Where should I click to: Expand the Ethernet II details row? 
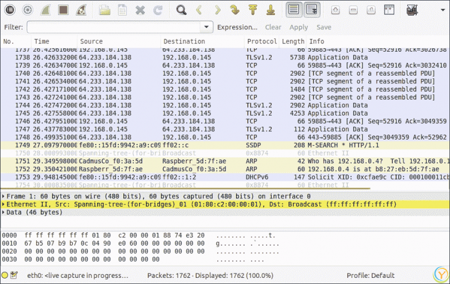coord(4,205)
